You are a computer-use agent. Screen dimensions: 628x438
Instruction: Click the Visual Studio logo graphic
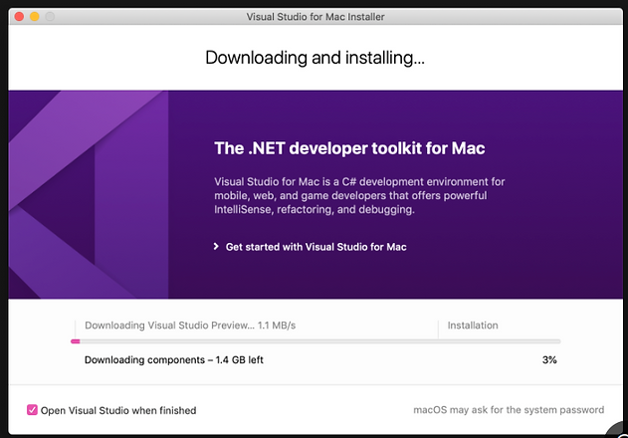[x=89, y=194]
